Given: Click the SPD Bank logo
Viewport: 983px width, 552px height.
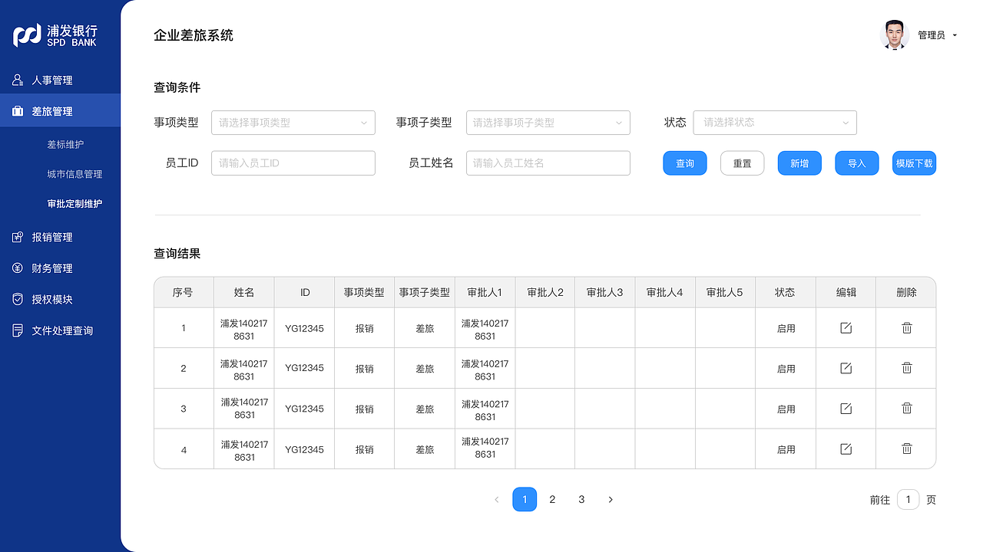Looking at the screenshot, I should coord(55,35).
